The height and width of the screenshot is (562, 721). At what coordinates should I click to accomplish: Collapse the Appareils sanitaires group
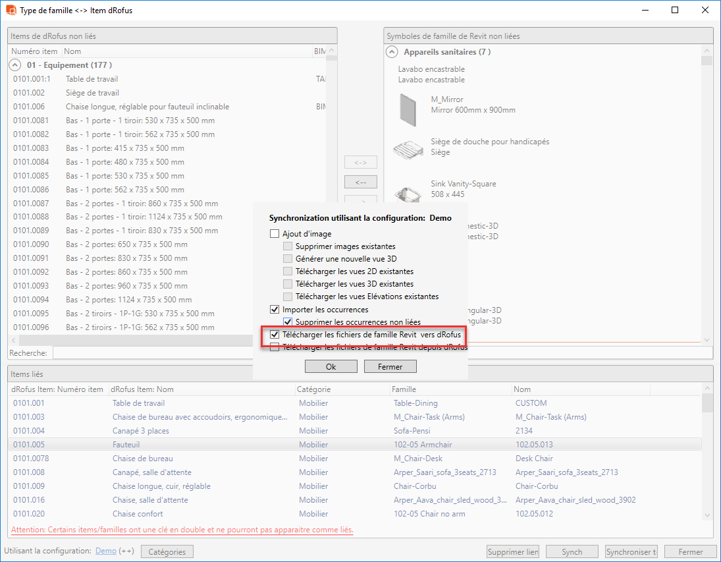[392, 52]
